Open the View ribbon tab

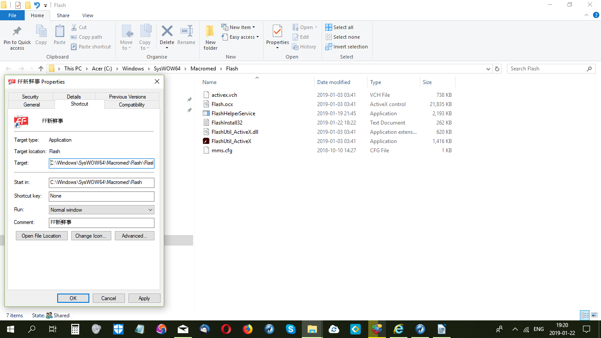pos(88,15)
